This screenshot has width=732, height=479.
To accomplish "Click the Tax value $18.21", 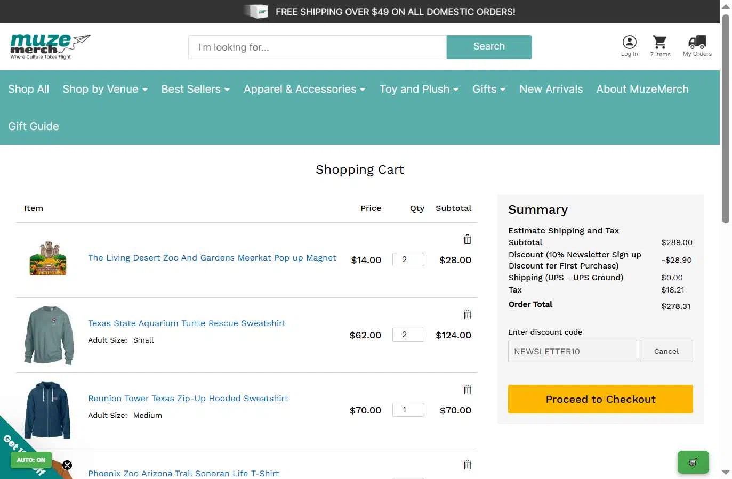I will tap(673, 290).
